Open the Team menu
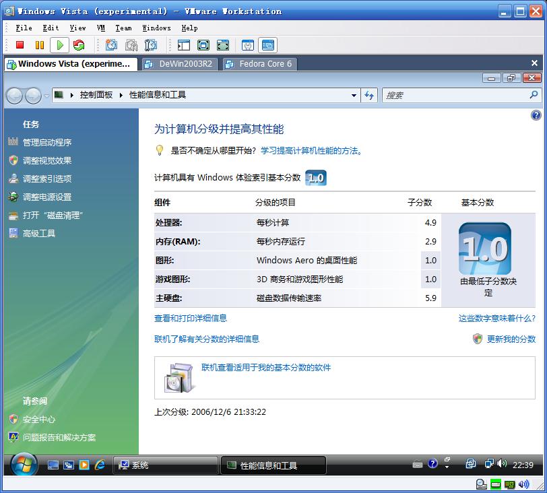The height and width of the screenshot is (493, 547). [x=123, y=28]
